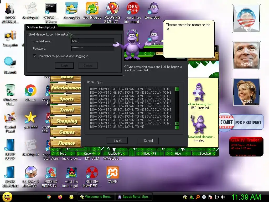Screen dimensions: 269x202
Task: Click the 'Speak Bonzi, Spe...' taskbar button
Action: (x=134, y=197)
